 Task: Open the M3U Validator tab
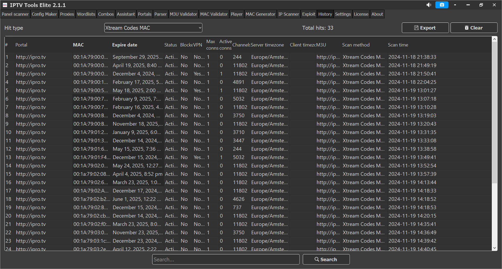pyautogui.click(x=183, y=14)
